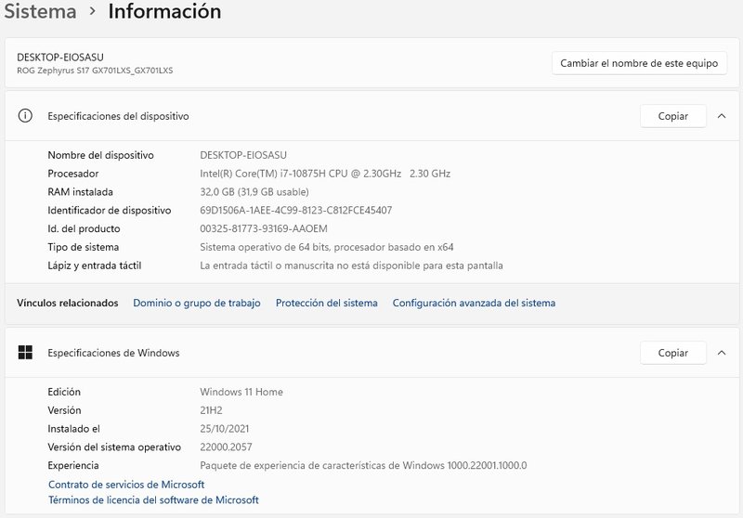
Task: Select the Intel Core i7-10875H processor value
Action: click(325, 174)
